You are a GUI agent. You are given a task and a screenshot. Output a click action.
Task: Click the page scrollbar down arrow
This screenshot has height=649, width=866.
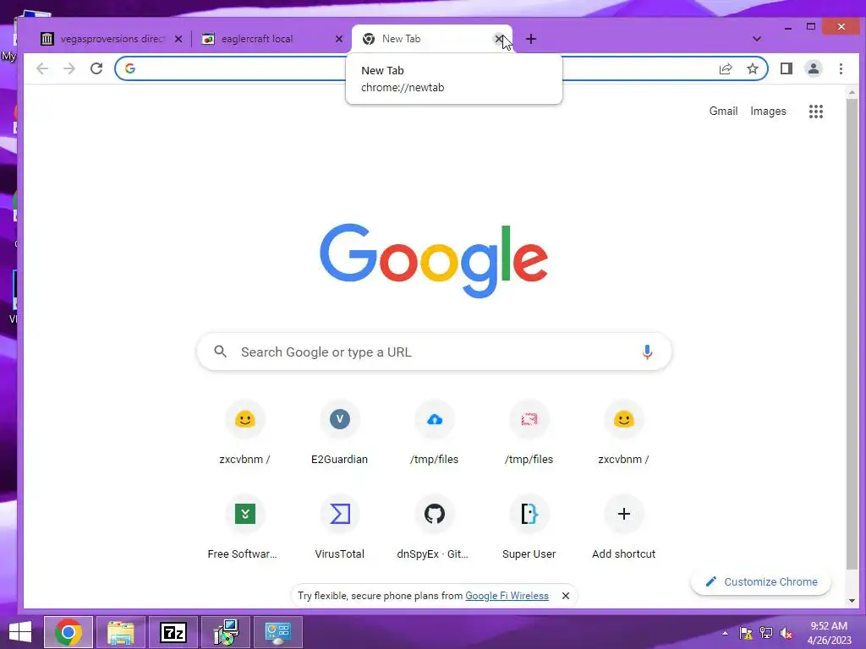852,601
